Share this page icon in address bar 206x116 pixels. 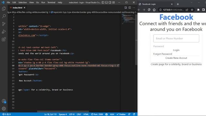pos(187,10)
